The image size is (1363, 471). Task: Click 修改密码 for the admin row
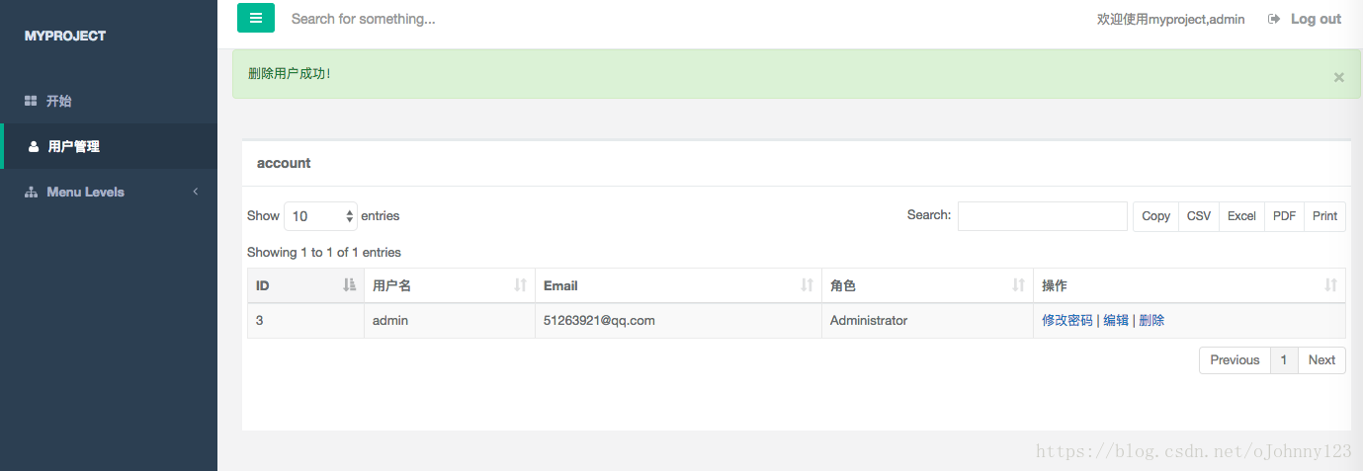pyautogui.click(x=1067, y=320)
